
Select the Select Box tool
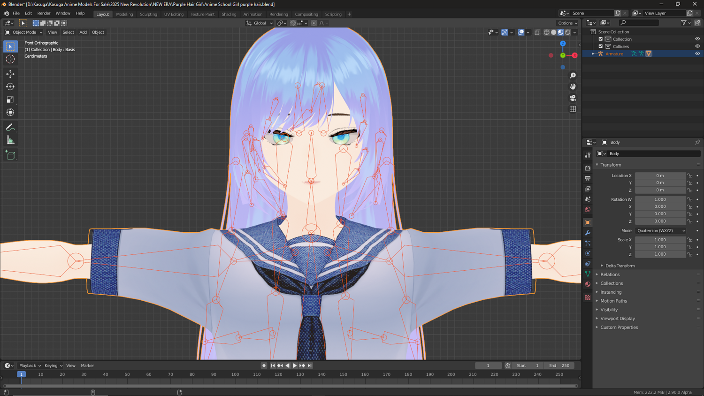10,46
